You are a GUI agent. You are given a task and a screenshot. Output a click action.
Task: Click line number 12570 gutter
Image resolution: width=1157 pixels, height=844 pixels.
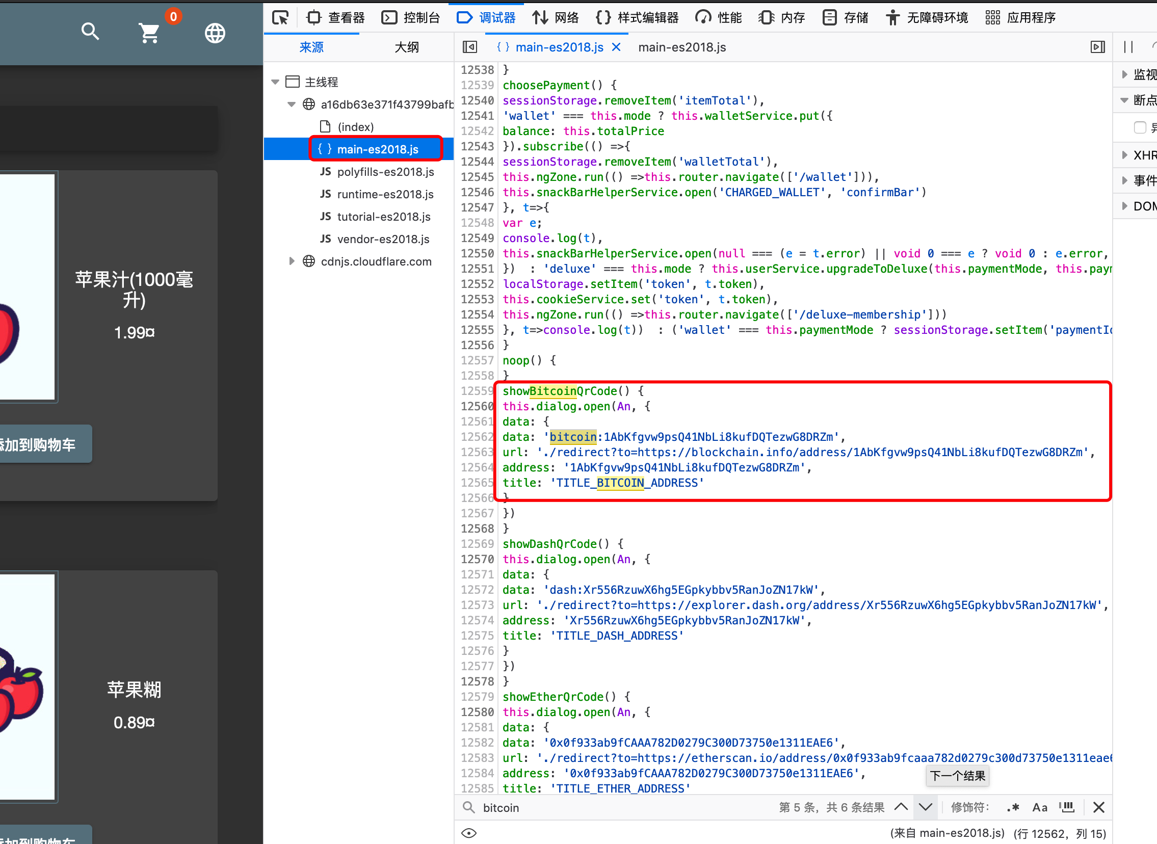click(x=477, y=559)
